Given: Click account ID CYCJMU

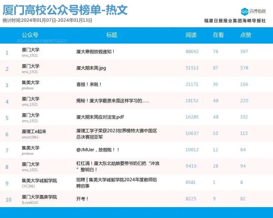Looking at the screenshot, I should pyautogui.click(x=29, y=186).
